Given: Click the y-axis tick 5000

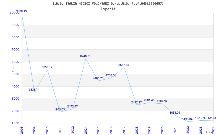Looking at the screenshot, I should click(x=15, y=74).
